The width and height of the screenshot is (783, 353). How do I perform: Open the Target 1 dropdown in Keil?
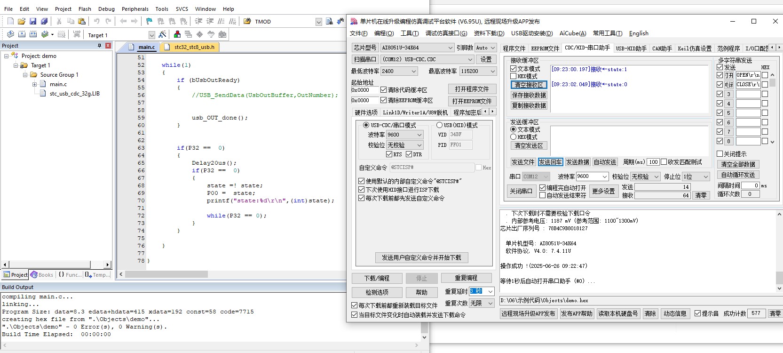coord(151,35)
